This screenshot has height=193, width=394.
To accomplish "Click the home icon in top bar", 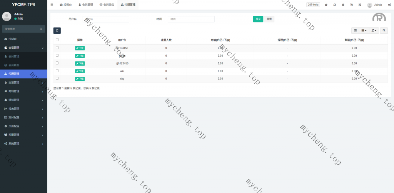I will click(326, 5).
